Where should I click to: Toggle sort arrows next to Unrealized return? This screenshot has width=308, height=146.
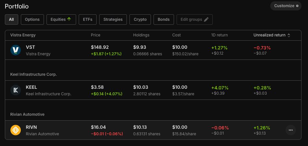click(289, 35)
